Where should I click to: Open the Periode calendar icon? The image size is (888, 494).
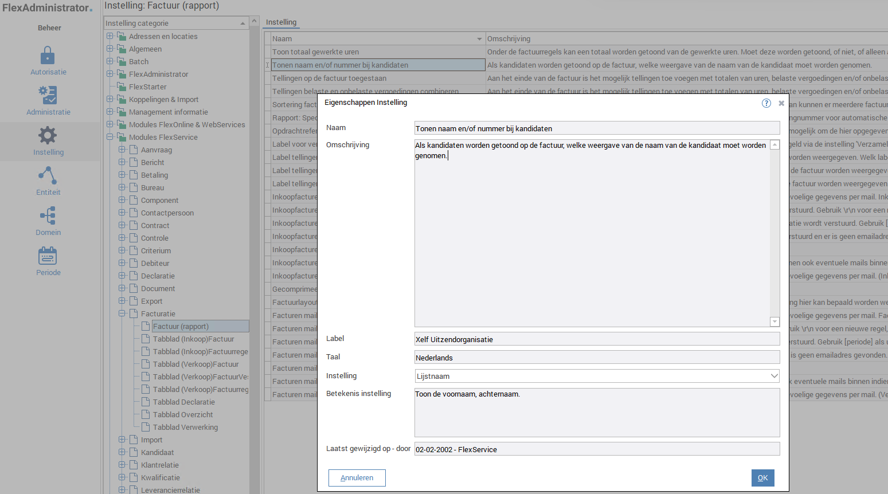coord(48,256)
